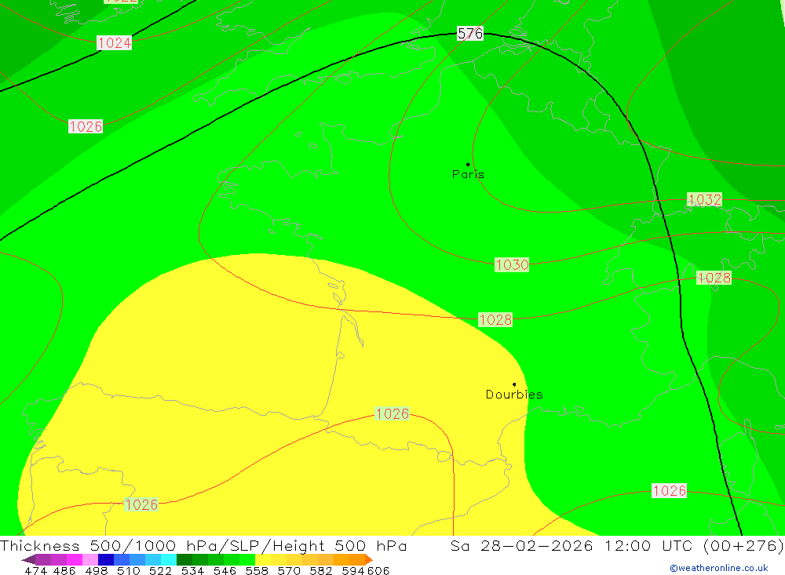Viewport: 785px width, 575px height.
Task: Click the orange right arrow of legend
Action: [x=369, y=559]
